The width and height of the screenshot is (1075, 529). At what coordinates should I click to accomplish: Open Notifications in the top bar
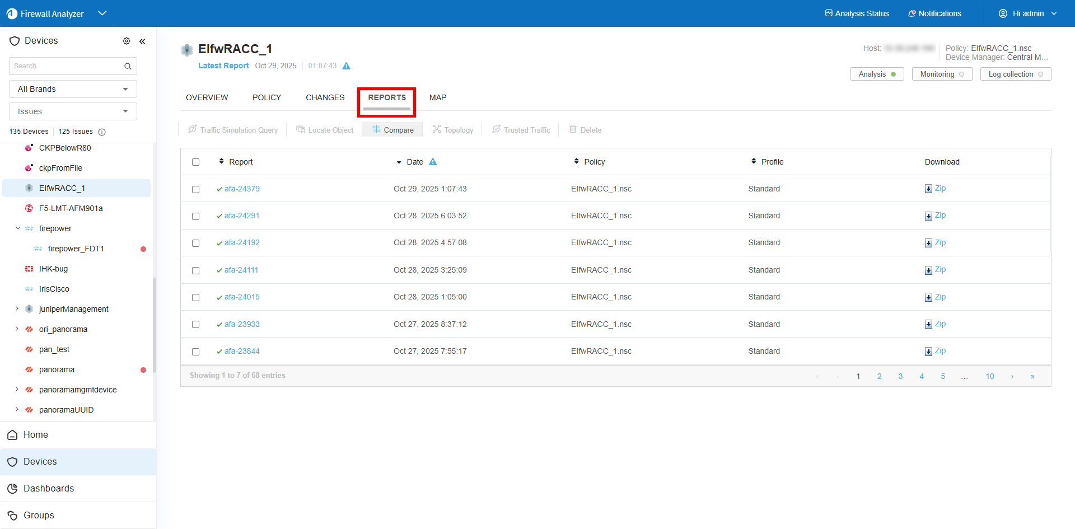pos(934,13)
